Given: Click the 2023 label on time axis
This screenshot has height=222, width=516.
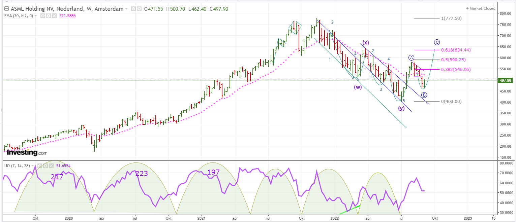Looking at the screenshot, I should 468,218.
